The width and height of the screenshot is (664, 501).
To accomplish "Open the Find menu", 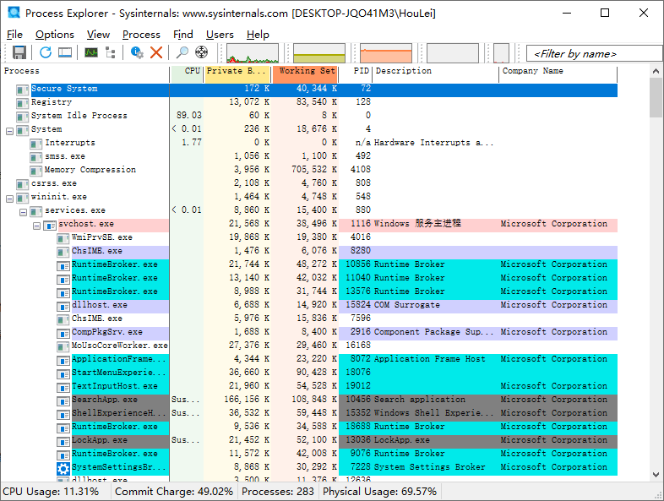I will pyautogui.click(x=183, y=35).
